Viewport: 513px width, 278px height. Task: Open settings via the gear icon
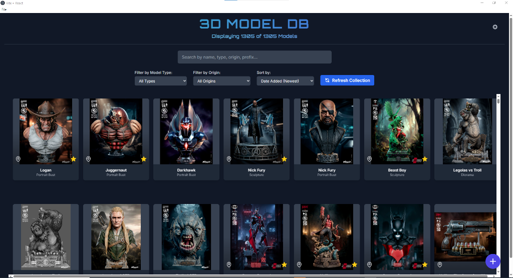click(495, 27)
